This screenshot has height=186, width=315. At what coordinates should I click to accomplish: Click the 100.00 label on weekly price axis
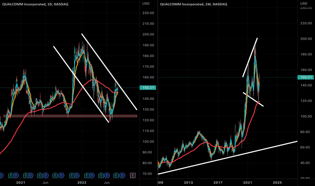coord(306,116)
